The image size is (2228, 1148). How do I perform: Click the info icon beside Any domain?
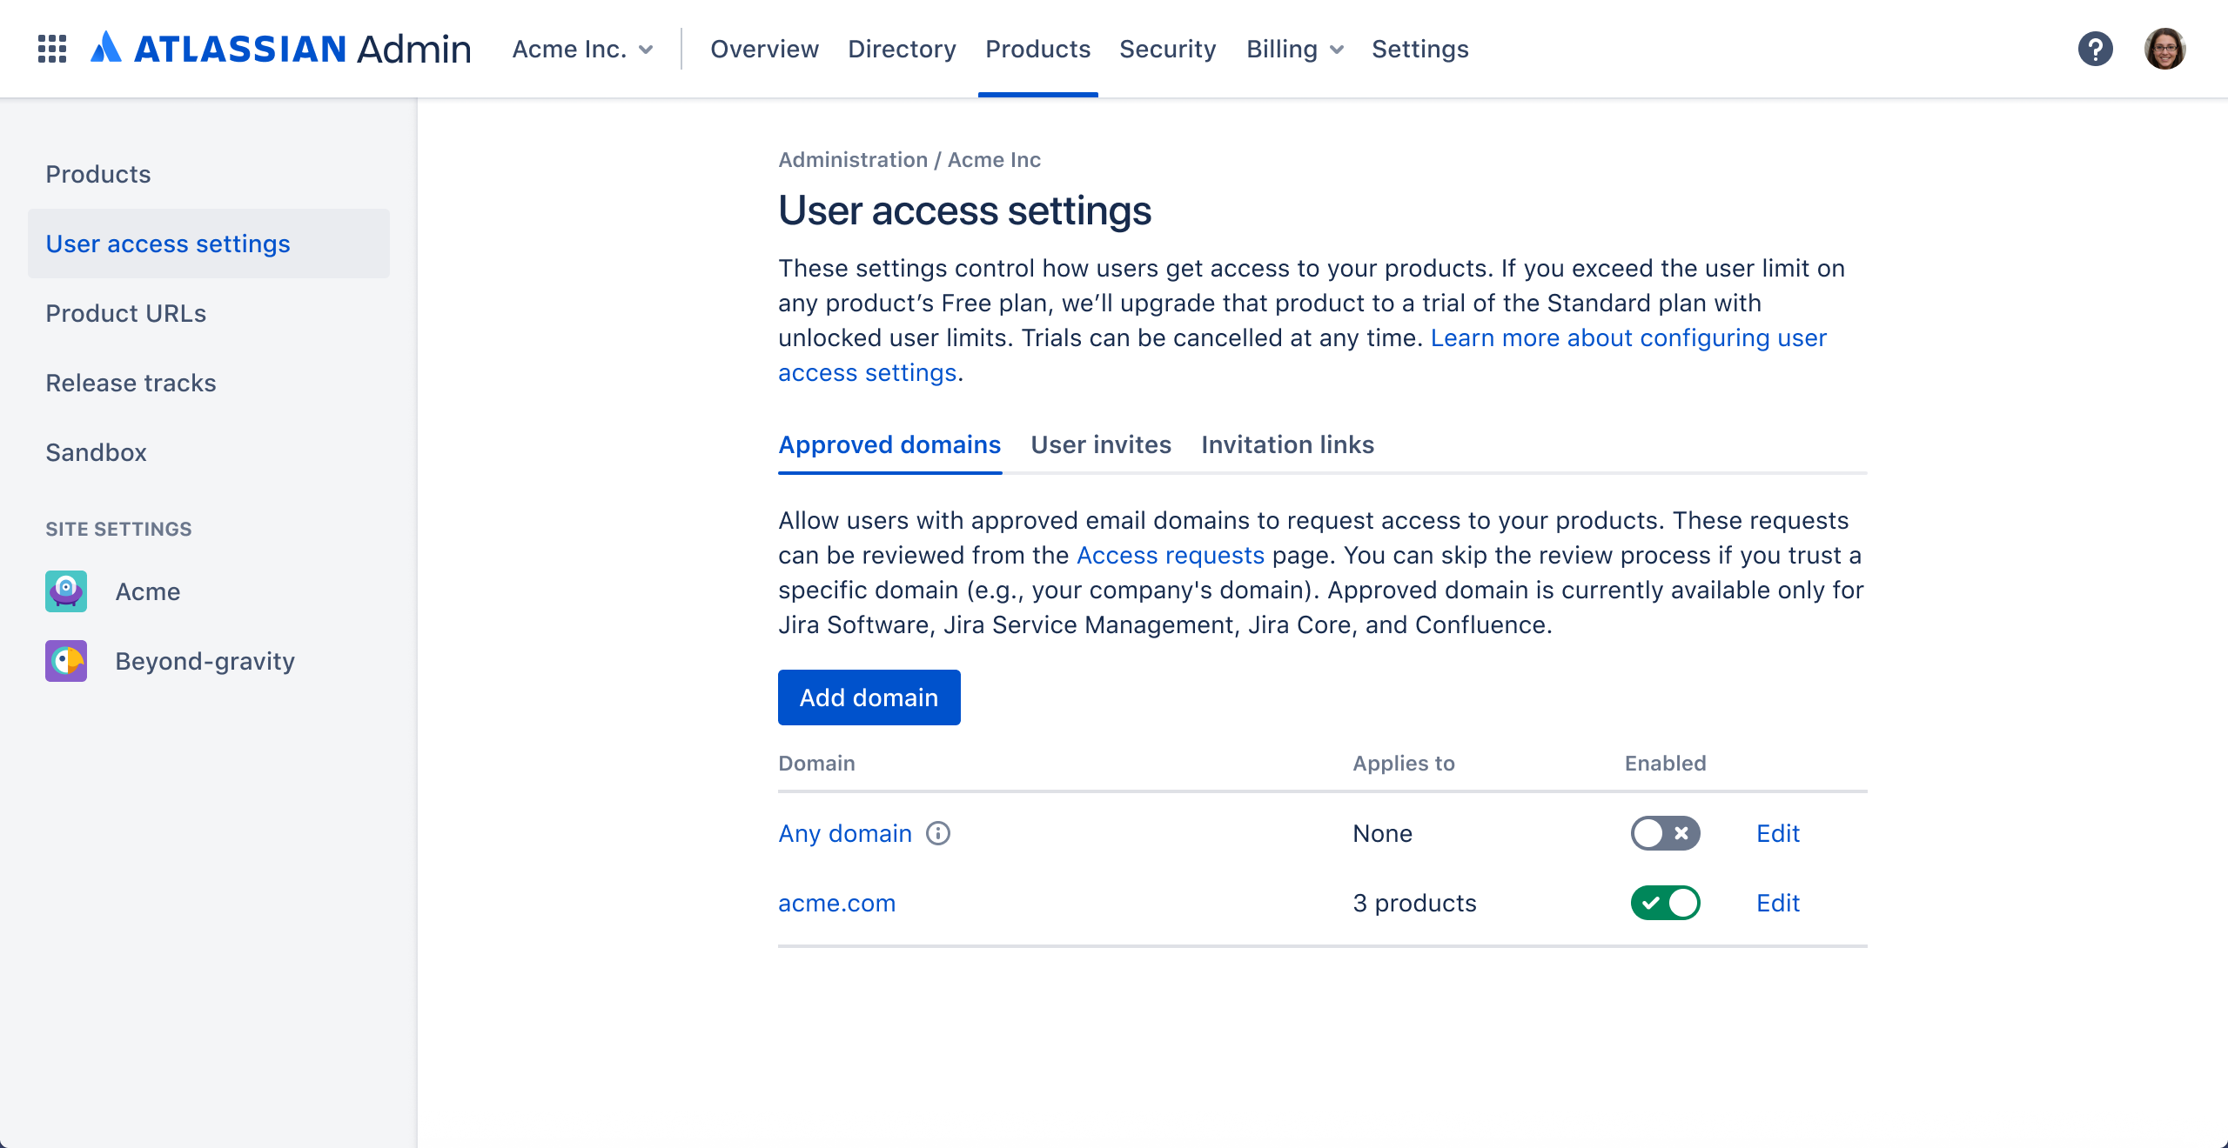tap(938, 833)
